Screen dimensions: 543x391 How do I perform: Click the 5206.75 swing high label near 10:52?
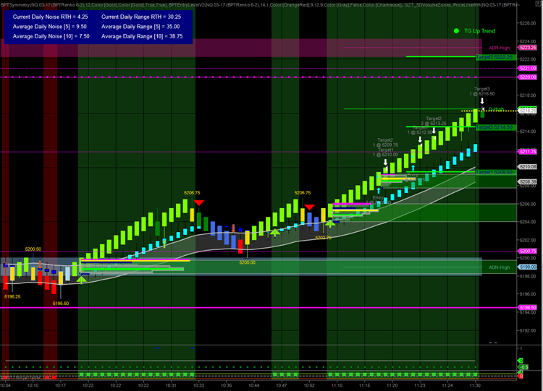click(x=303, y=193)
